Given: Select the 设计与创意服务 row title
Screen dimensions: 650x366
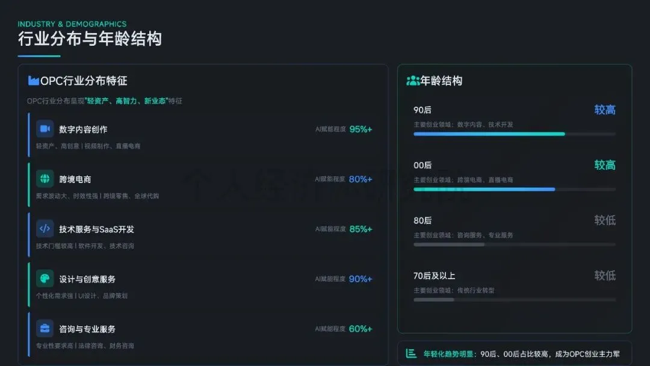Looking at the screenshot, I should coord(87,279).
